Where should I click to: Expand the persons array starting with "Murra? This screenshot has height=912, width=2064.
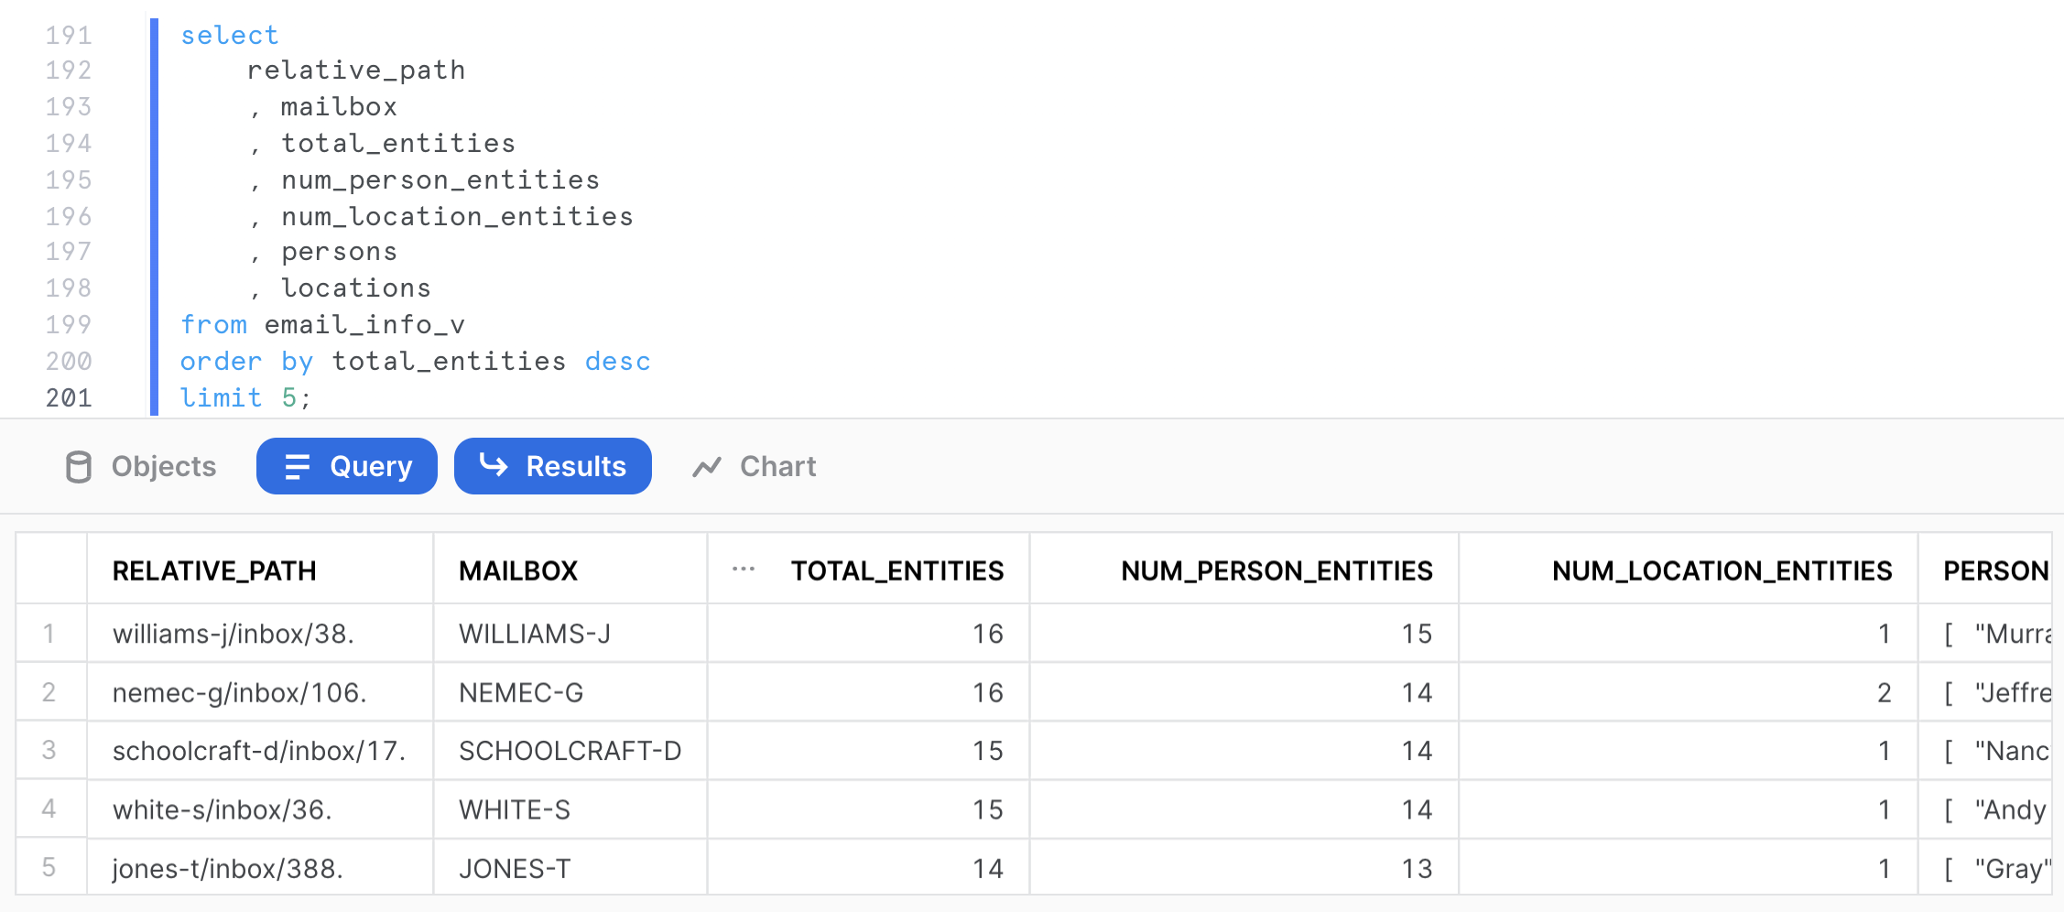(1996, 634)
